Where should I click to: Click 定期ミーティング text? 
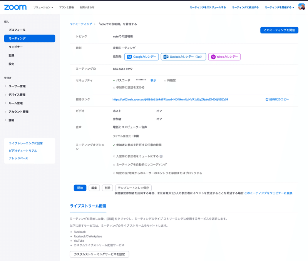pos(124,48)
